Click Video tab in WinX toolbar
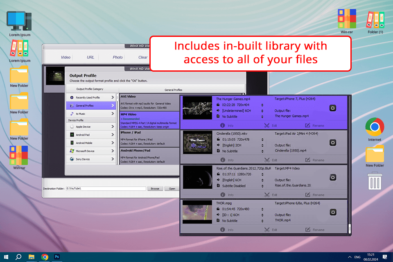The height and width of the screenshot is (262, 393). (65, 57)
